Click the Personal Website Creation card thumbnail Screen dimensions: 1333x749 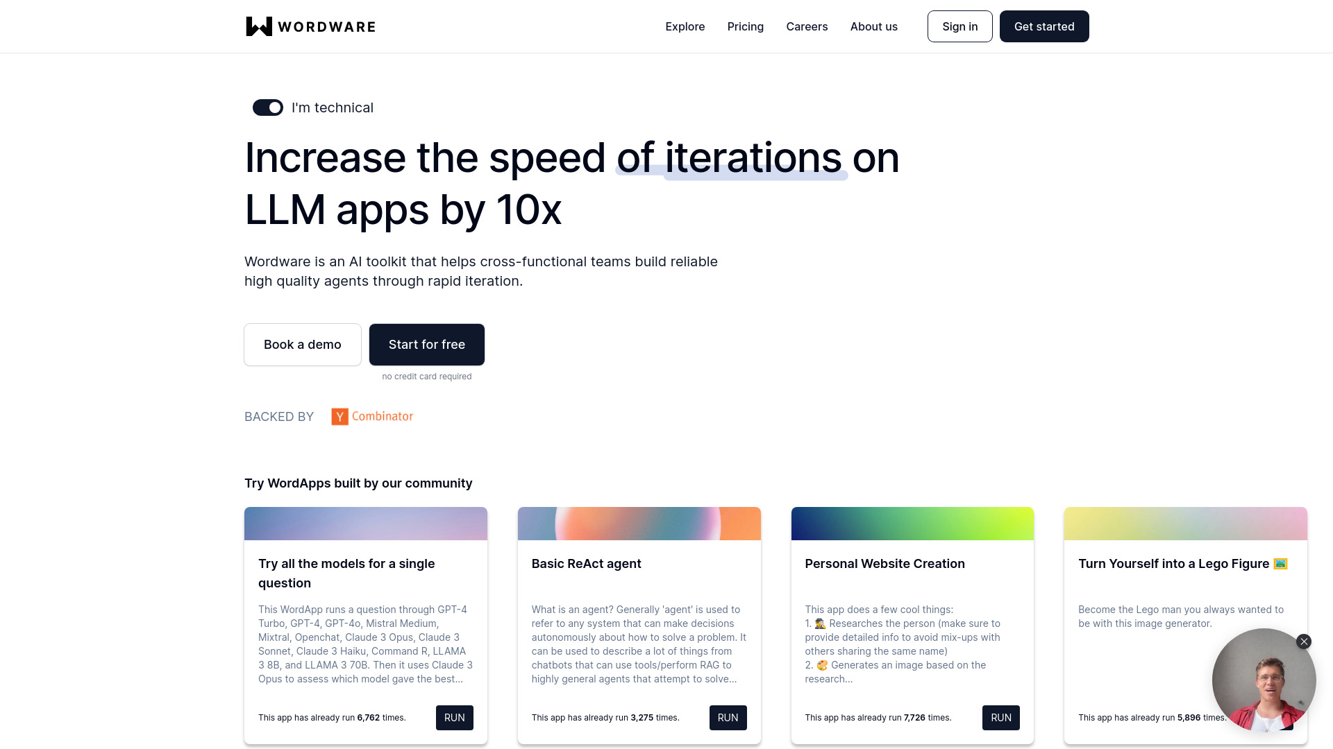coord(912,523)
